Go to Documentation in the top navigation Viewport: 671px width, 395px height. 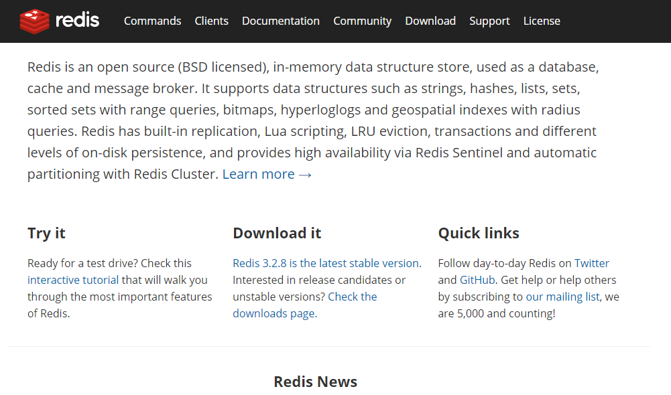281,21
